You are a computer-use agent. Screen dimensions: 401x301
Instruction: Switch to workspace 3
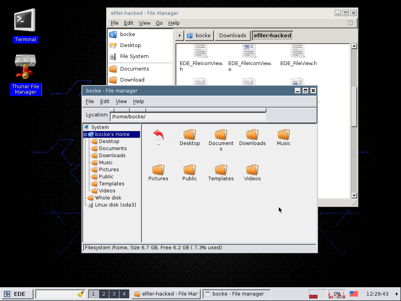(114, 294)
